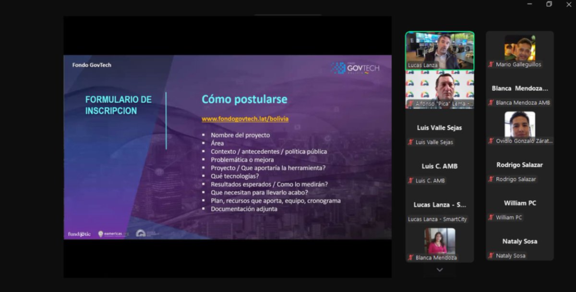576x292 pixels.
Task: Click the "Plan, recursos que aporta, equipo, cronograma" bullet
Action: tap(276, 201)
